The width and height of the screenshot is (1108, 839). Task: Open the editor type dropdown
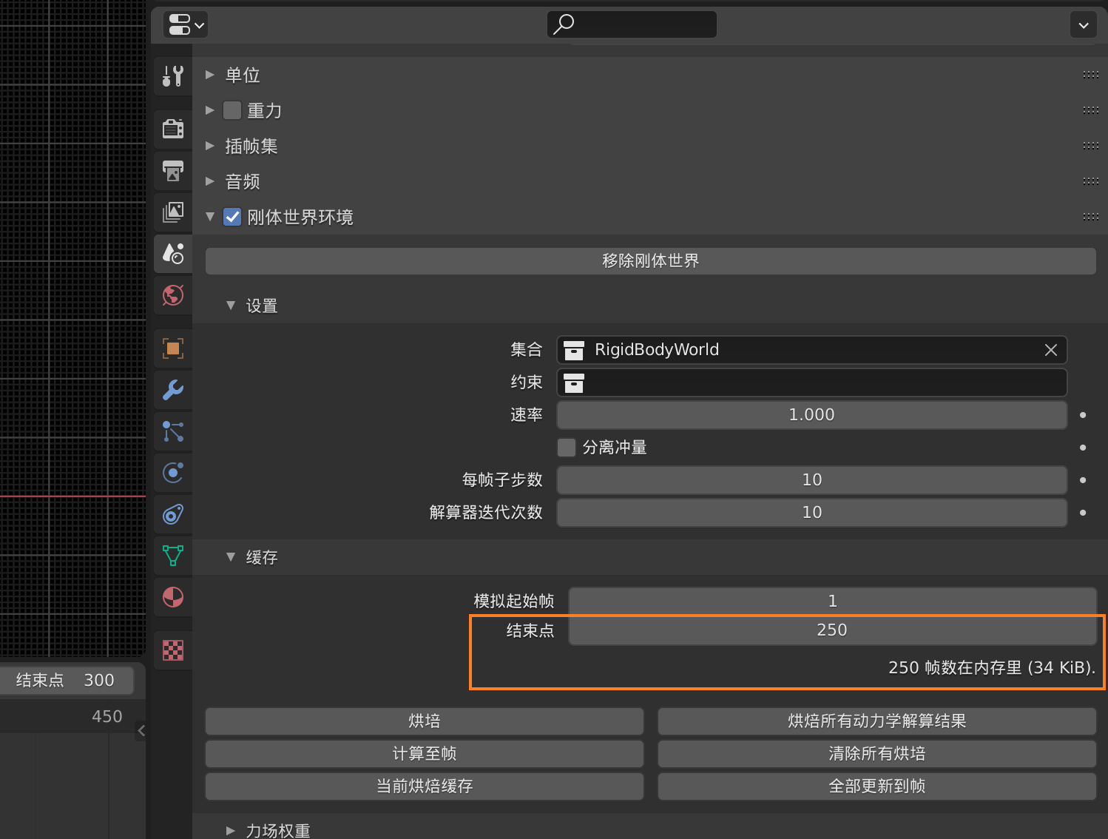coord(185,24)
